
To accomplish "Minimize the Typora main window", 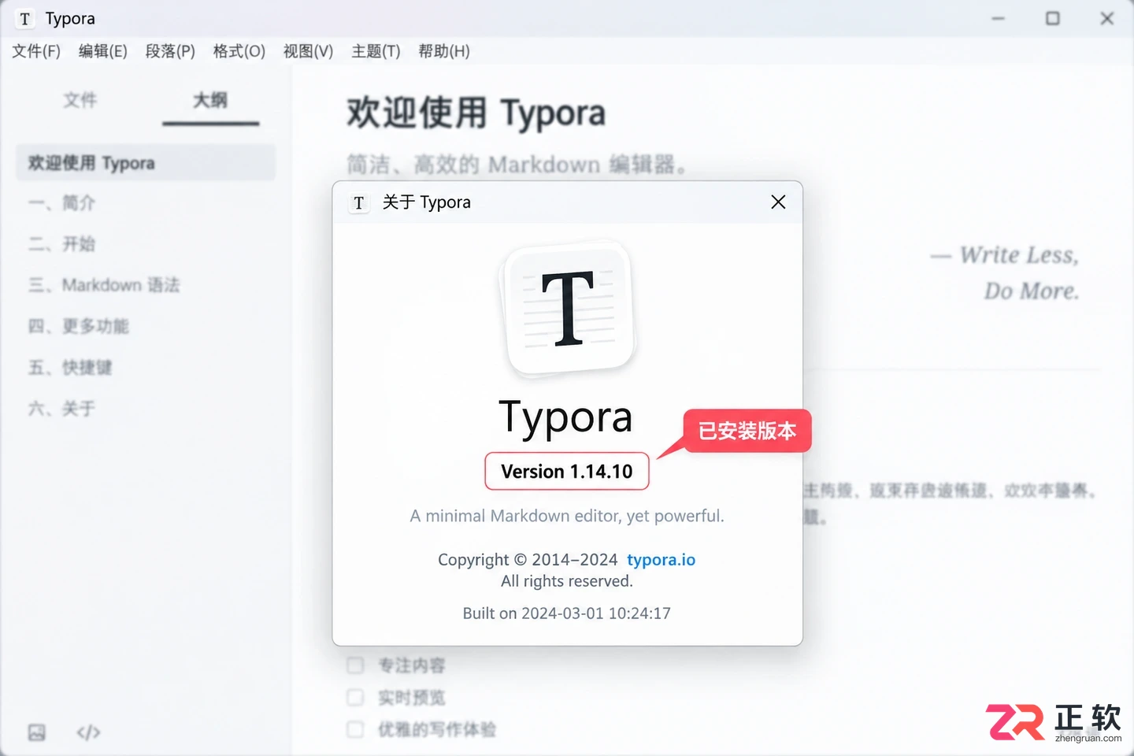I will 999,18.
